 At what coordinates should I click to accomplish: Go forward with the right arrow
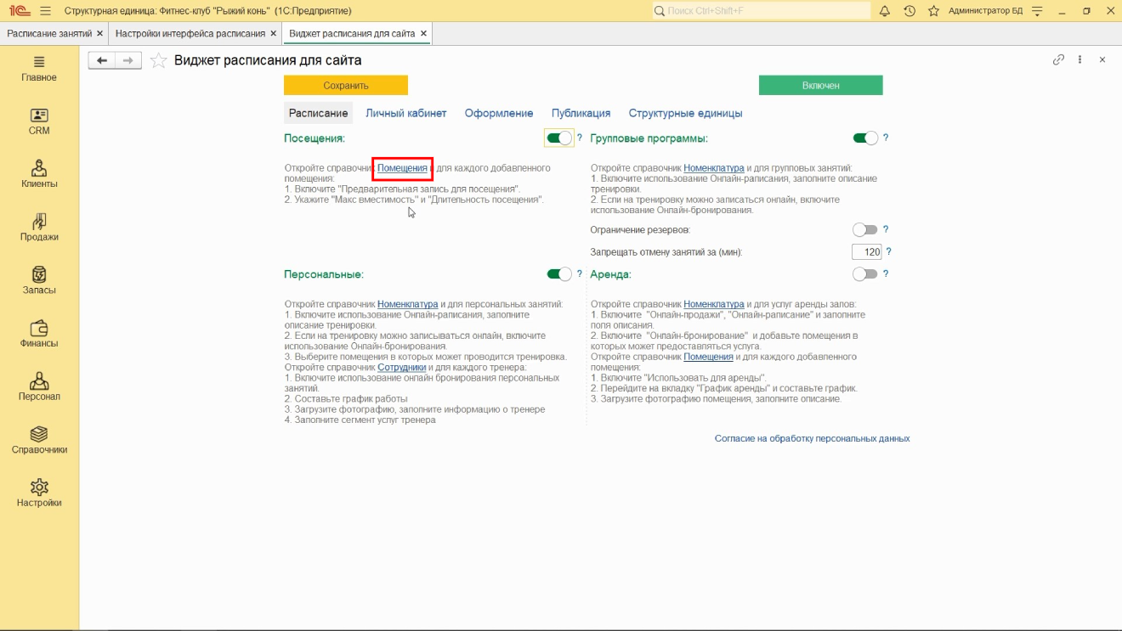(x=127, y=60)
